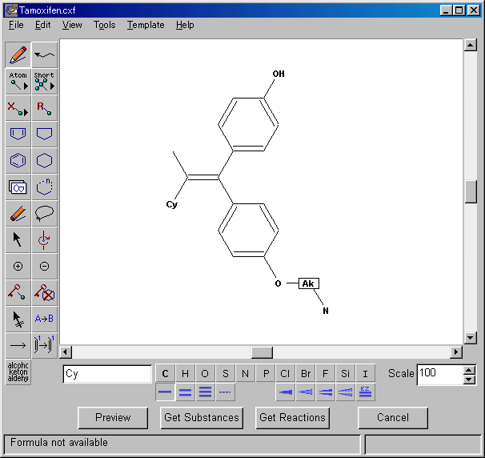Select the lasso selection tool
Screen dimensions: 485x458
click(x=45, y=213)
